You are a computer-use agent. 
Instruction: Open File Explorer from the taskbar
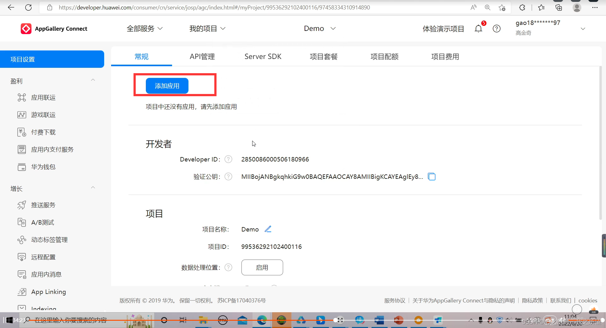pyautogui.click(x=203, y=320)
